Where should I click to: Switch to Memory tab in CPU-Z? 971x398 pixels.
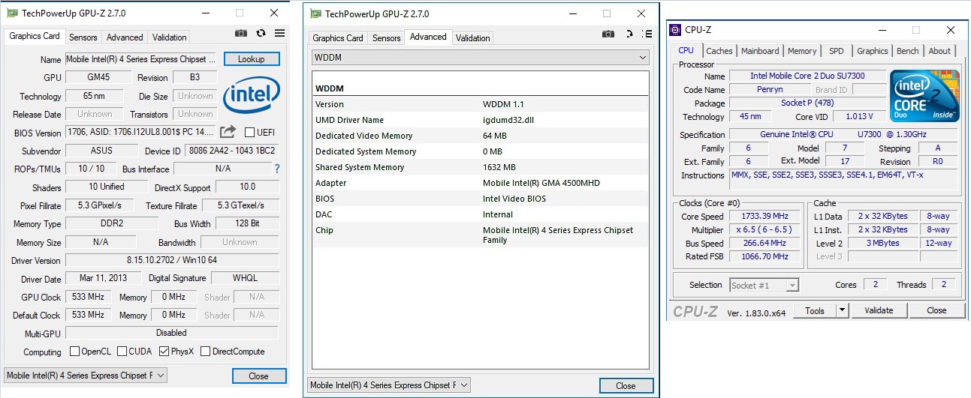coord(801,51)
